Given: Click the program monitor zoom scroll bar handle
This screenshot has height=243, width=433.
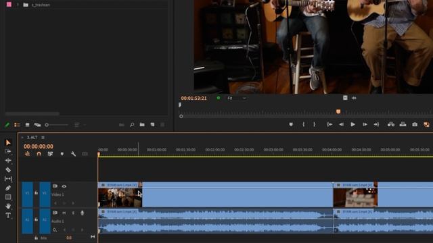Looking at the screenshot, I should point(181,116).
